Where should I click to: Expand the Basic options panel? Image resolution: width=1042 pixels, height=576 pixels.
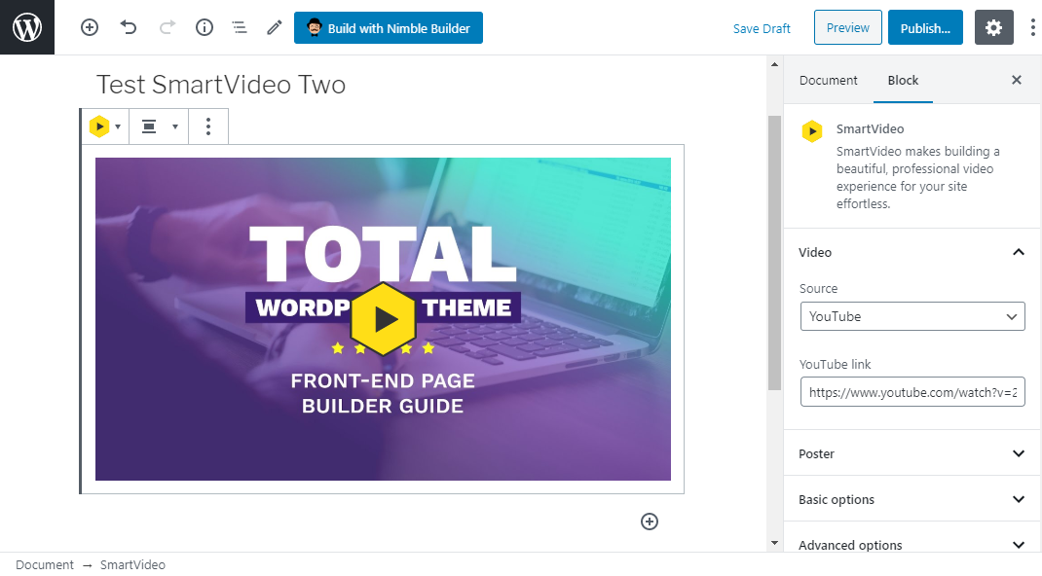pos(912,499)
